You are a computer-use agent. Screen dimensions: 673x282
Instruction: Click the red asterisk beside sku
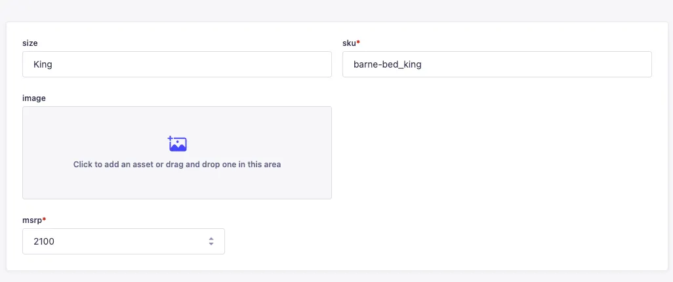point(358,43)
